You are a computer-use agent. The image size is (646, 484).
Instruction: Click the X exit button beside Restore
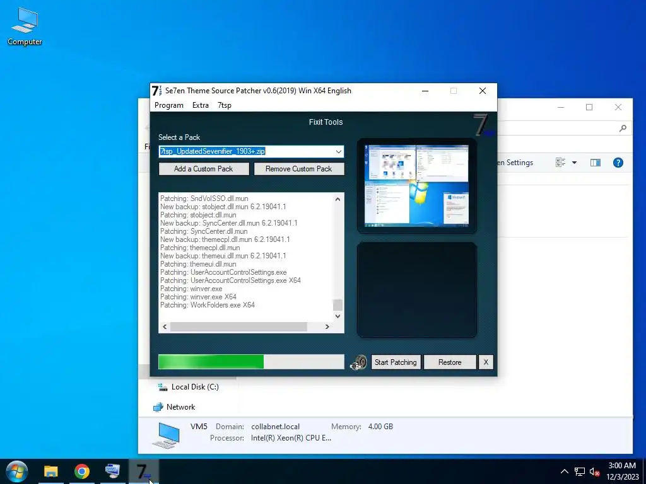point(486,362)
